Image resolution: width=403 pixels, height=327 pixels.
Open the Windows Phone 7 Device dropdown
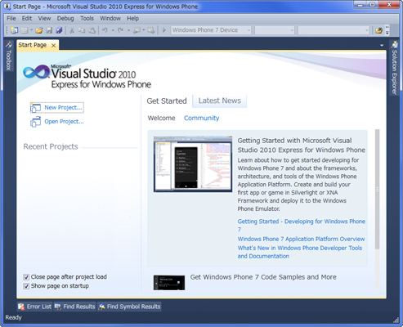pyautogui.click(x=211, y=30)
